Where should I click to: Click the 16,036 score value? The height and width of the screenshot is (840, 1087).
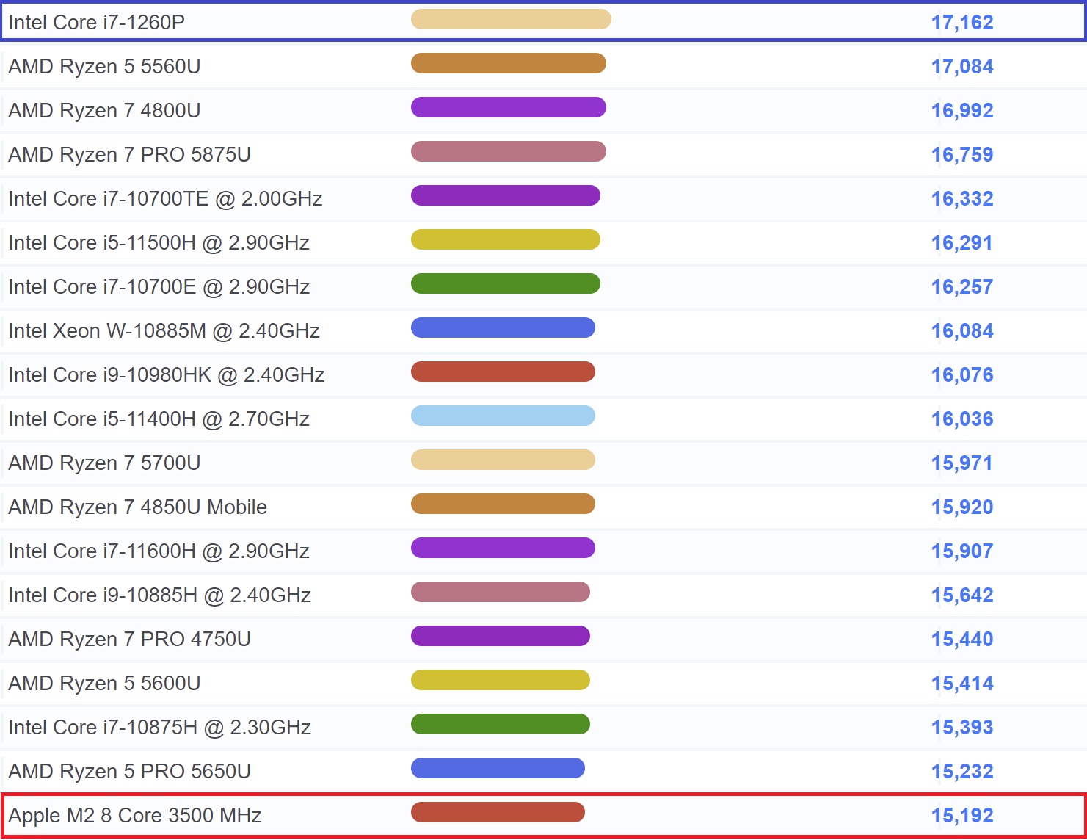[962, 419]
